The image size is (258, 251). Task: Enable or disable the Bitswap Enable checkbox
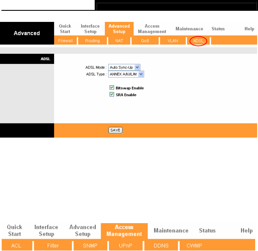[x=112, y=88]
